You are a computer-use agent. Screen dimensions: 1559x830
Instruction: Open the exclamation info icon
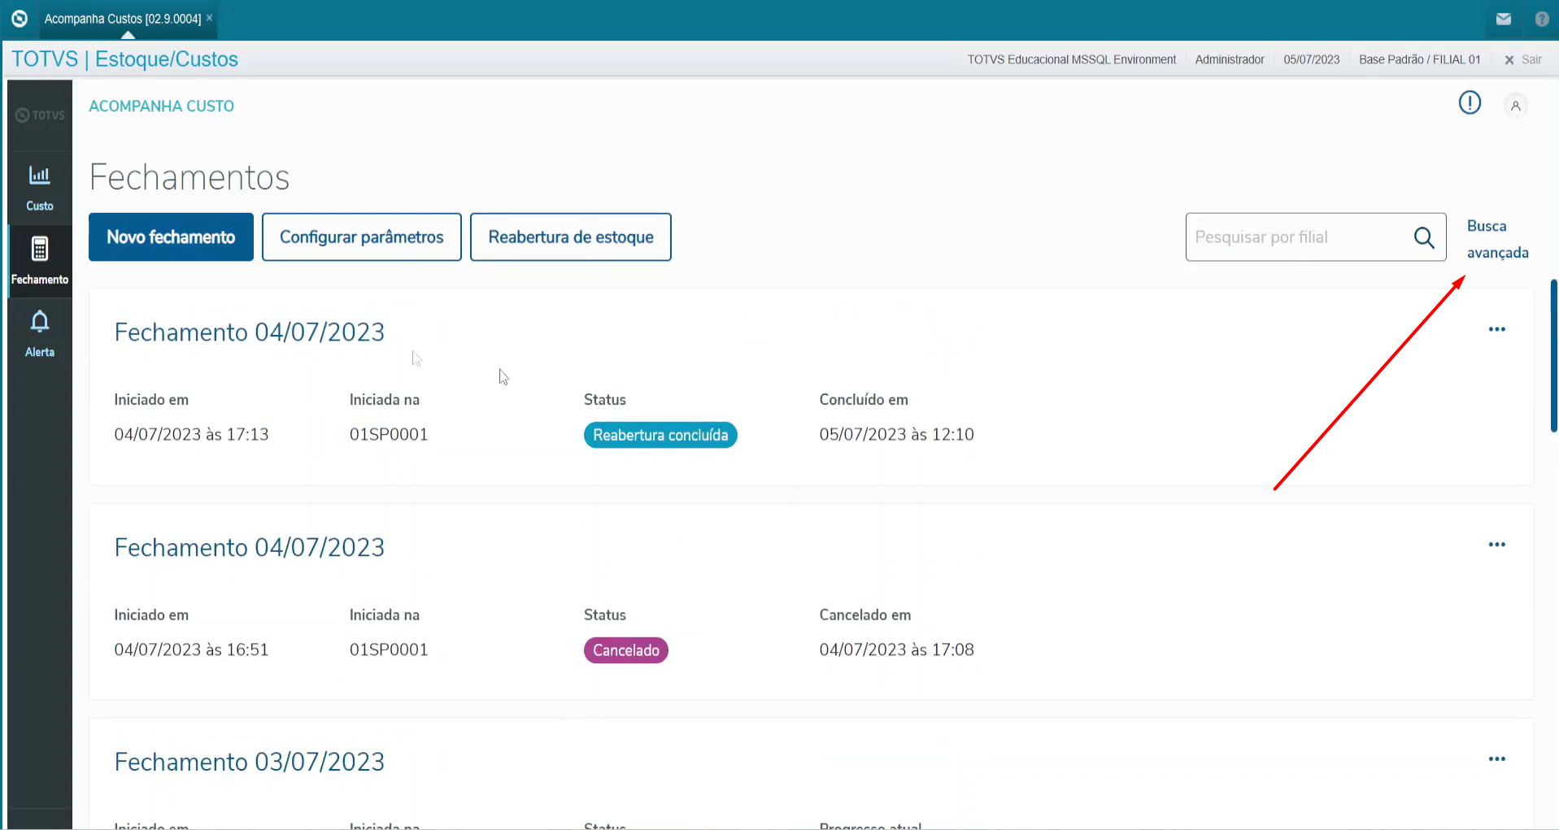pos(1469,103)
